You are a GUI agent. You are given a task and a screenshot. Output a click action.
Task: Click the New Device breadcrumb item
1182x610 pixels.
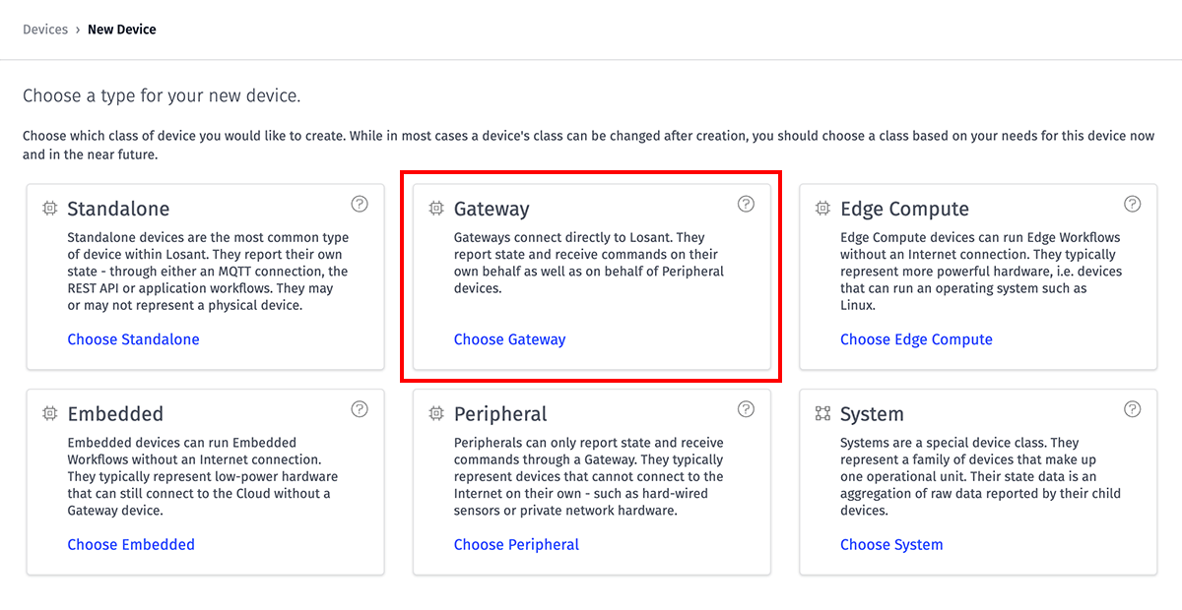(122, 30)
